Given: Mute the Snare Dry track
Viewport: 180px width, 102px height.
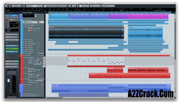Looking at the screenshot, I should [x=25, y=27].
